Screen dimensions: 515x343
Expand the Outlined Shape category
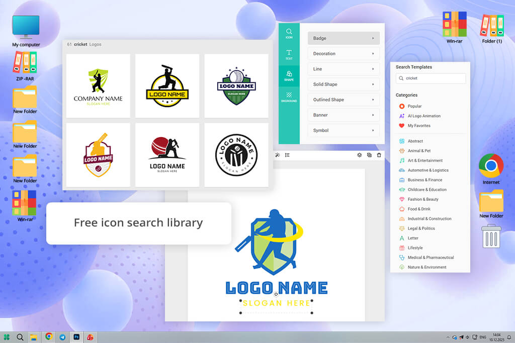(344, 100)
